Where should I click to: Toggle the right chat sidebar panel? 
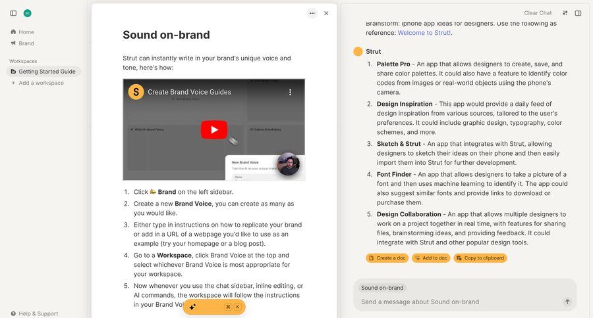(x=579, y=13)
